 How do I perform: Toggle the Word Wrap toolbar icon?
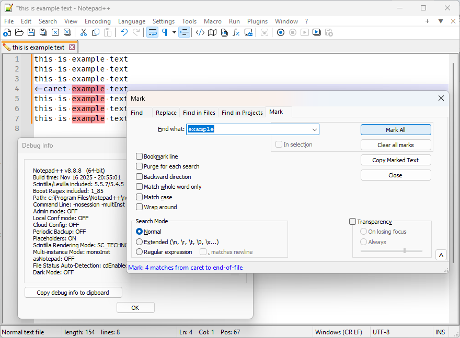tap(152, 32)
